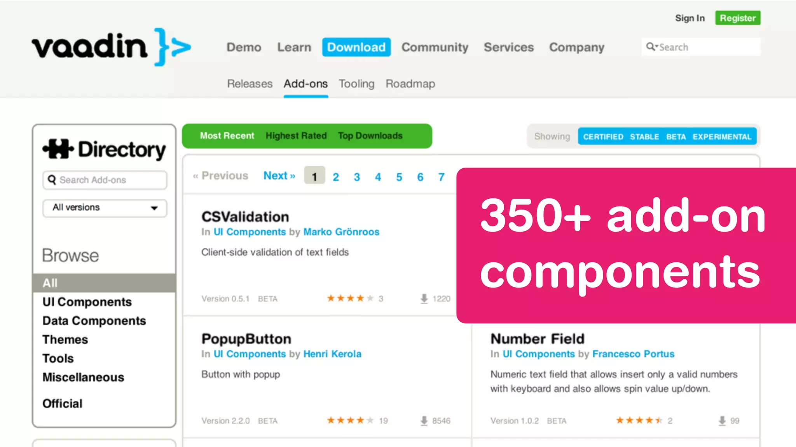Image resolution: width=796 pixels, height=447 pixels.
Task: Go to page 6
Action: [x=420, y=177]
